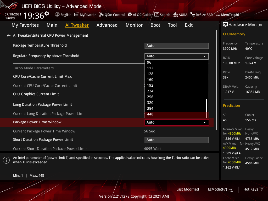Open Hot Keys help
Image resolution: width=268 pixels, height=201 pixels.
(x=253, y=189)
